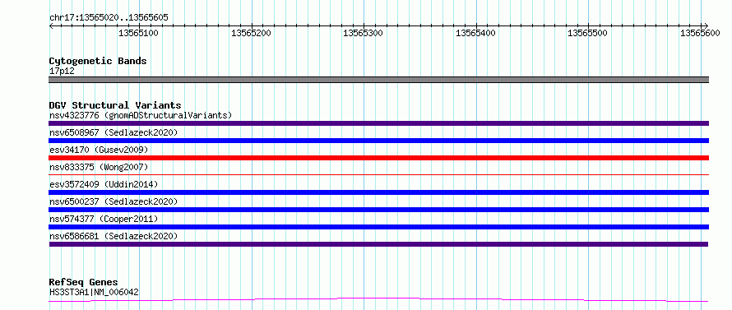
Task: Select the 17p12 band label
Action: pos(62,72)
